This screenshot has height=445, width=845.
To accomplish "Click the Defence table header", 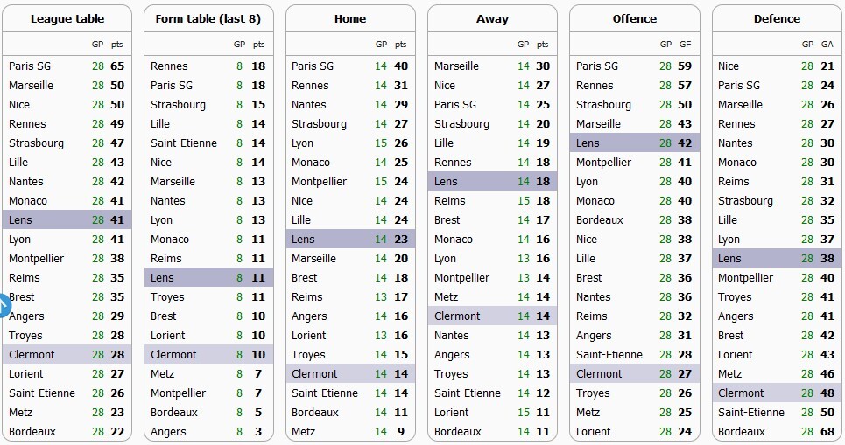I will click(777, 18).
